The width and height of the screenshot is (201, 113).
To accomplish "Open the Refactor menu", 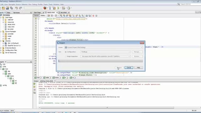I will click(24, 4).
